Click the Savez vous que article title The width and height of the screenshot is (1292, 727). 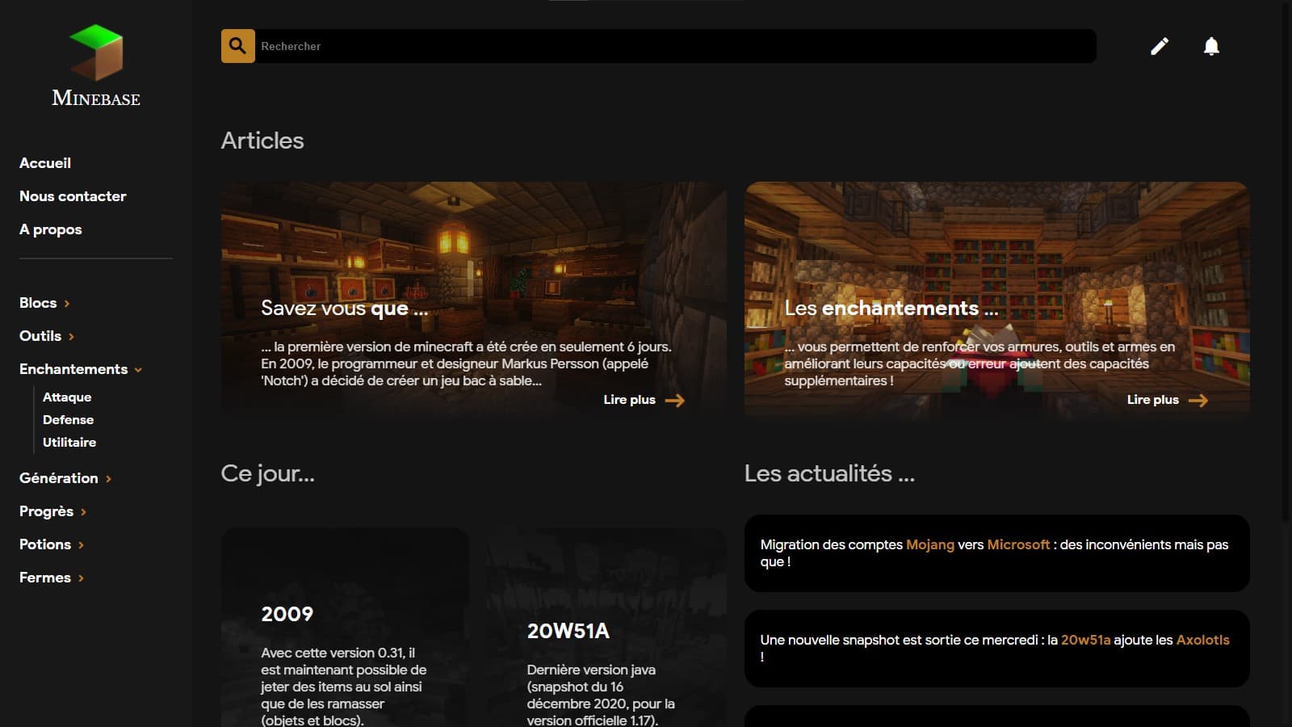[x=345, y=309]
